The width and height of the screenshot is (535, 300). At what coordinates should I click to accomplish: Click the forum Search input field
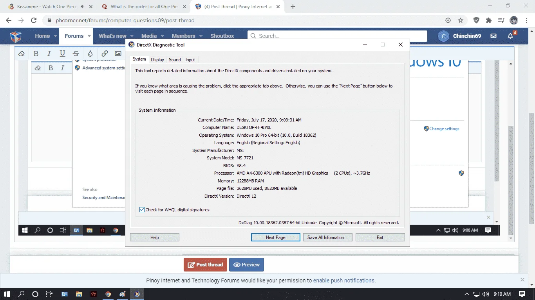point(337,36)
